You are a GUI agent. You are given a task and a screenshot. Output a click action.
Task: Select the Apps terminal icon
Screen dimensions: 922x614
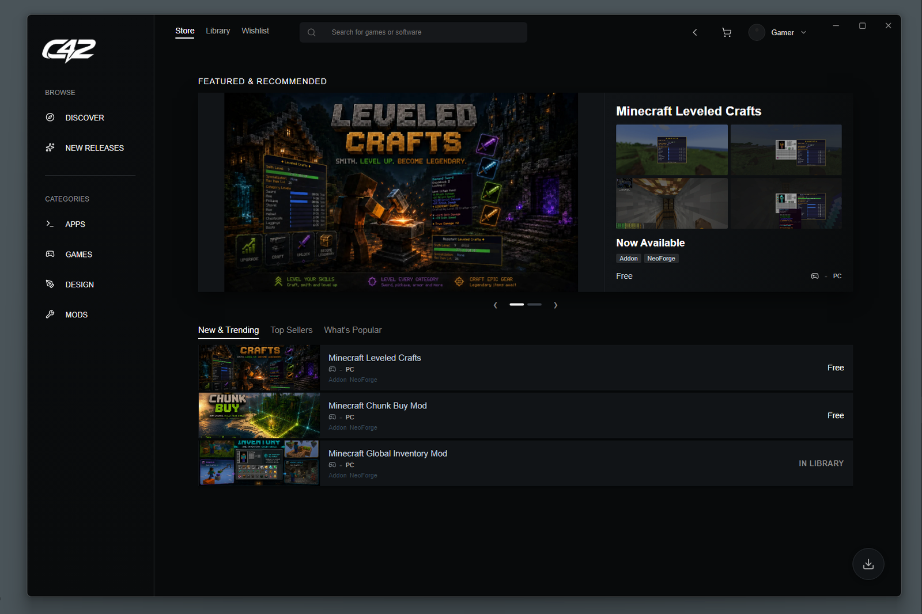click(x=50, y=223)
